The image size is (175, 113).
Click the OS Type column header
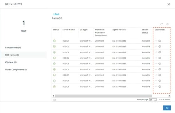84,30
